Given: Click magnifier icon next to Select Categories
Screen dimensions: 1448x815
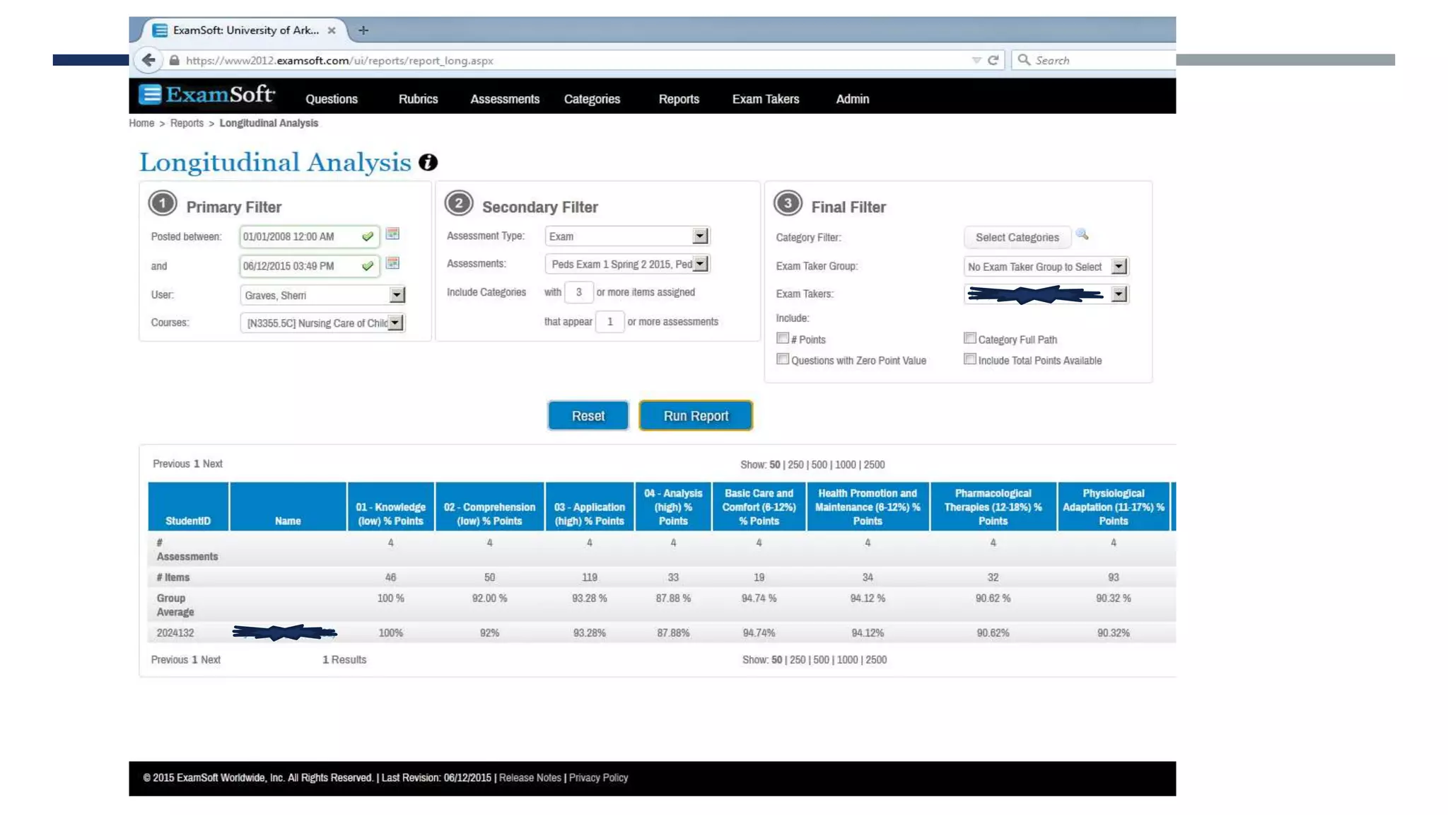Looking at the screenshot, I should point(1082,234).
